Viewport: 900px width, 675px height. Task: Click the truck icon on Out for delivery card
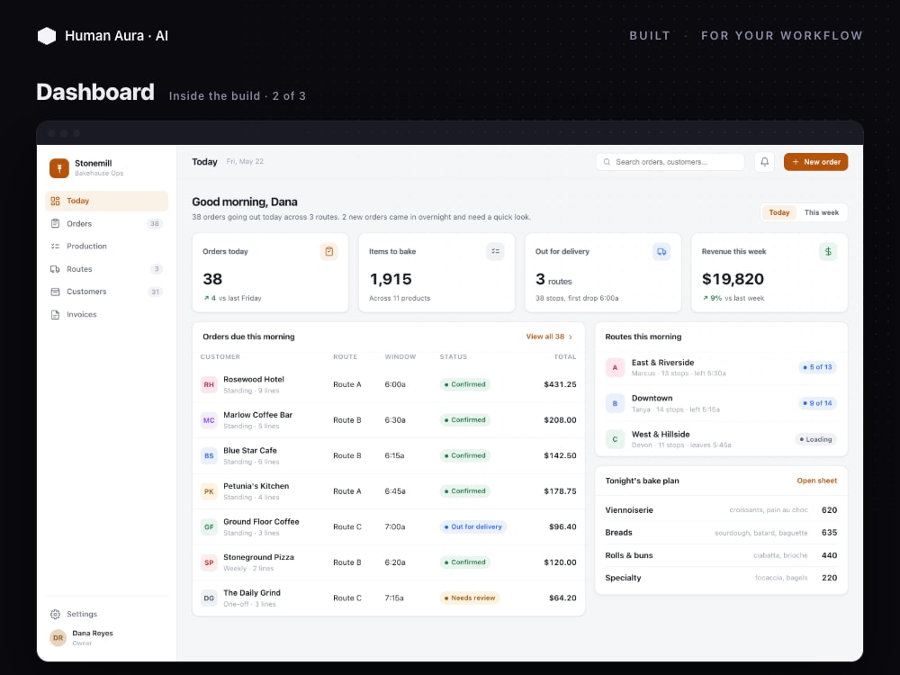pyautogui.click(x=661, y=251)
